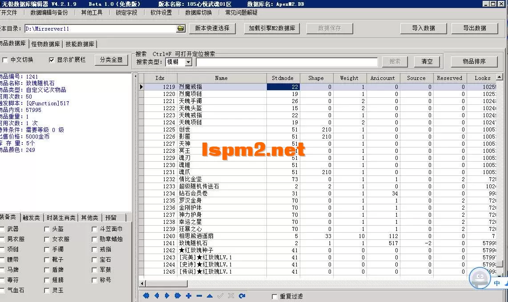
Task: Click the edit record triangle icon
Action: 210,296
